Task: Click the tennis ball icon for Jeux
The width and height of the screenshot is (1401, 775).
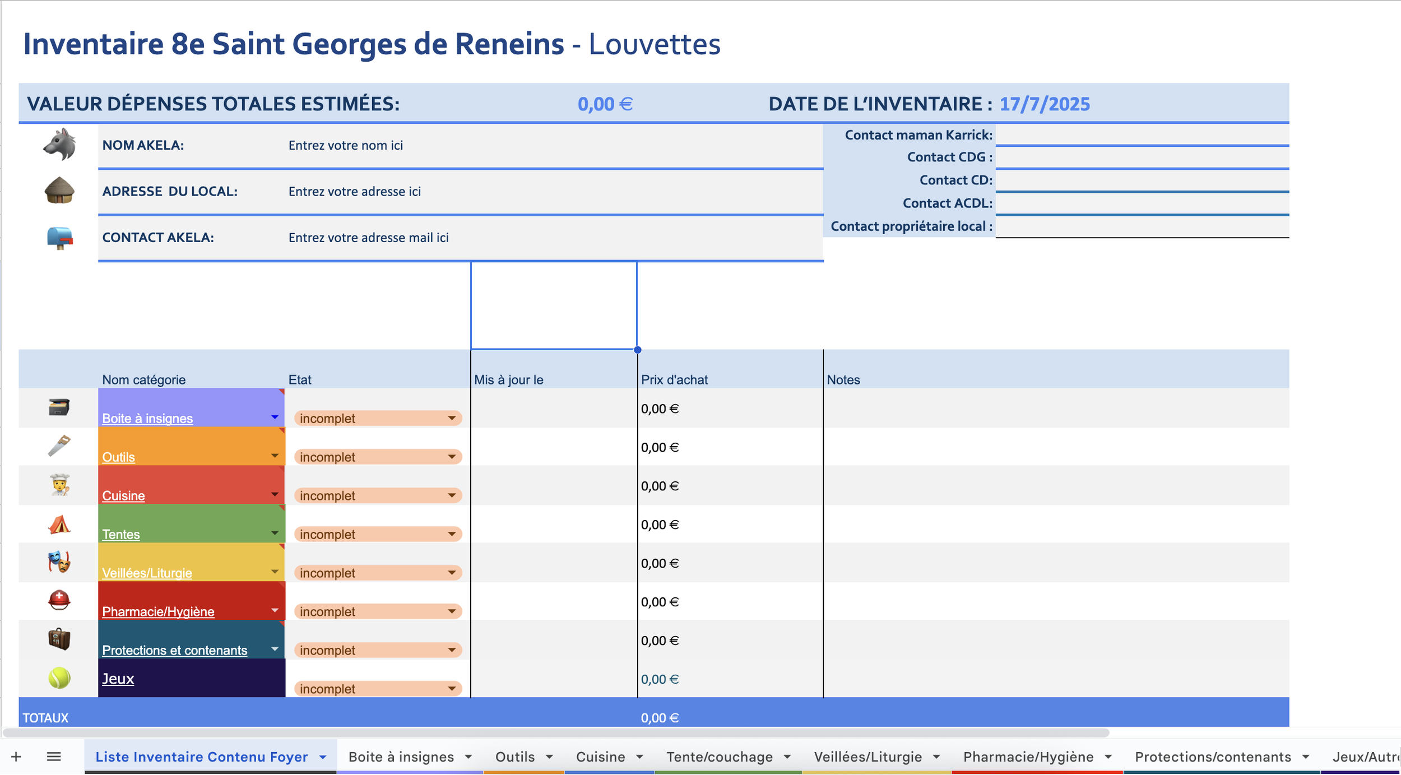Action: (59, 678)
